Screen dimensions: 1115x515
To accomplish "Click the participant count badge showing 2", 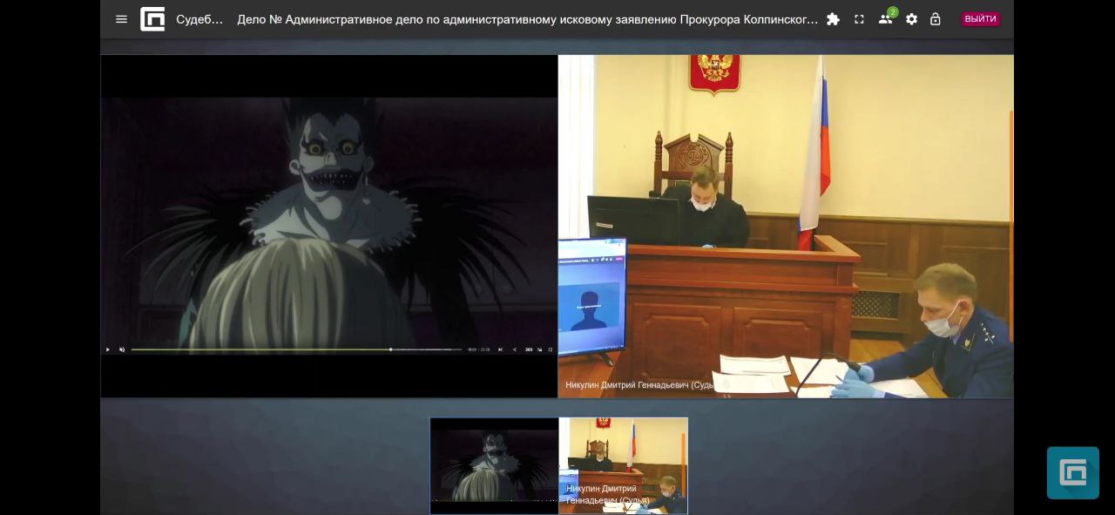I will (x=893, y=12).
